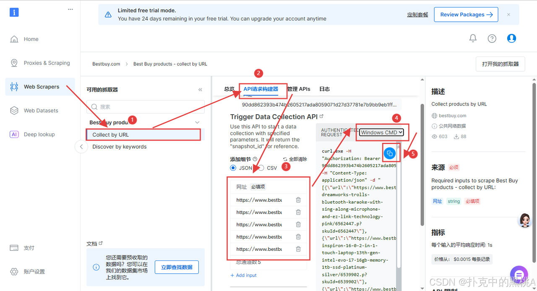Open the three-dots menu beside the logo
This screenshot has height=291, width=537.
[70, 9]
